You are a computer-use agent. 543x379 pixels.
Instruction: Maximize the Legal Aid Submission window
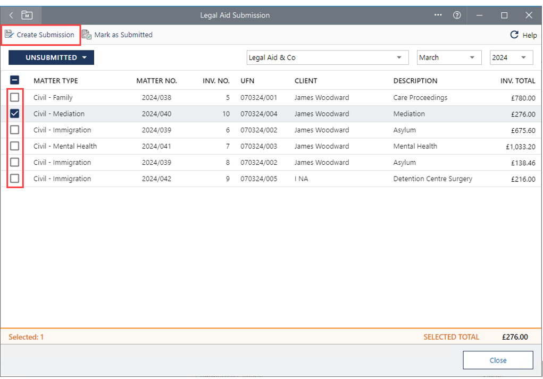click(504, 15)
